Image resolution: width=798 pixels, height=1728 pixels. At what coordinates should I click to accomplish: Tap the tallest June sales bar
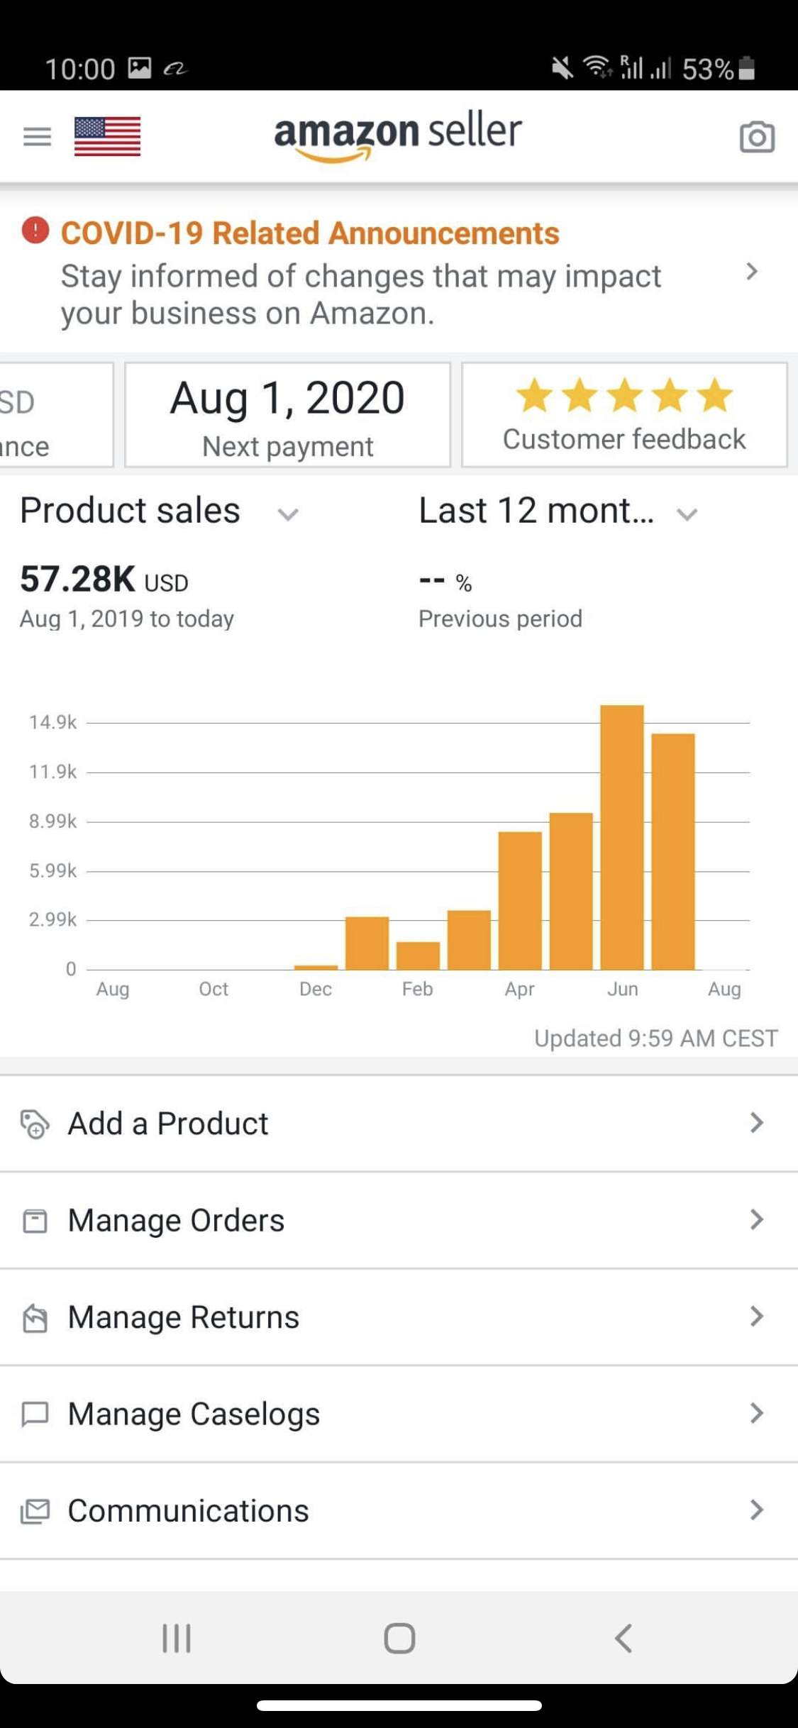[x=622, y=837]
